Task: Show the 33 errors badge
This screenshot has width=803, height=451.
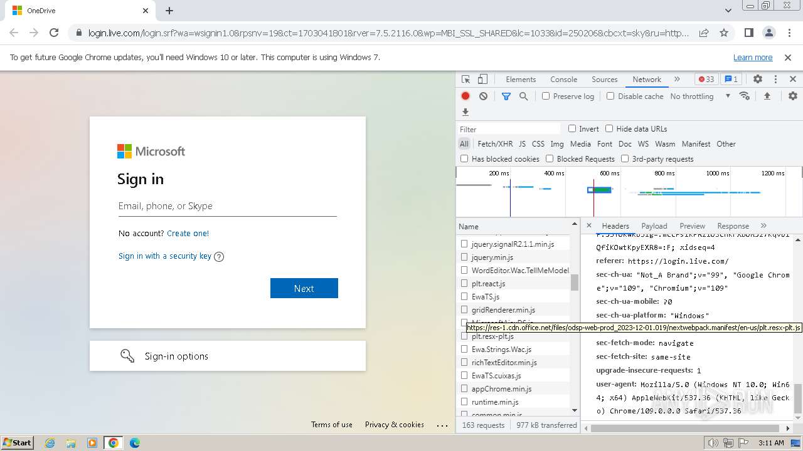Action: click(x=706, y=80)
